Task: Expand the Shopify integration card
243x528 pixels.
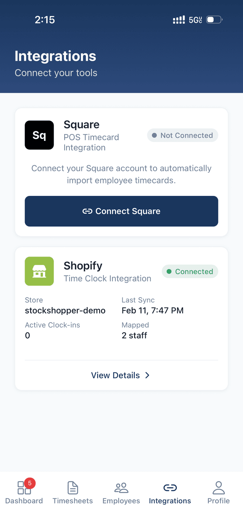Action: 121,318
